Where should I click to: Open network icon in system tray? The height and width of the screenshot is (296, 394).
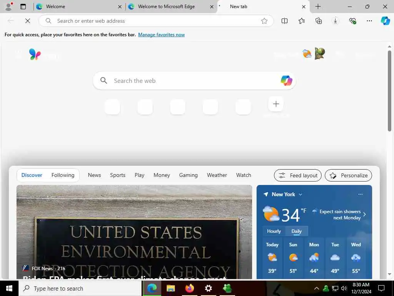point(335,288)
